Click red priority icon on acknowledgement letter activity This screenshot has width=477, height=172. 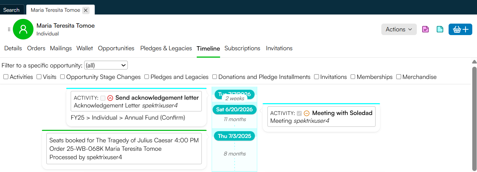click(x=110, y=98)
